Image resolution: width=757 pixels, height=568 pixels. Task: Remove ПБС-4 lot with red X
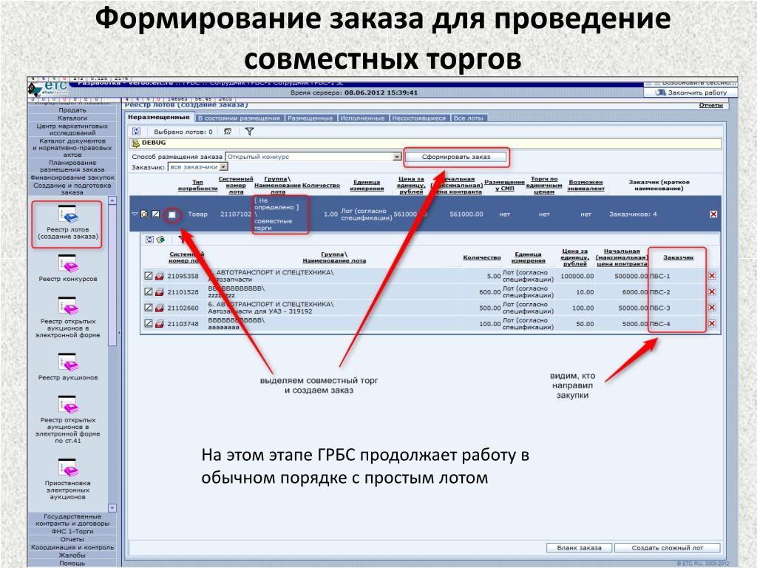[712, 324]
